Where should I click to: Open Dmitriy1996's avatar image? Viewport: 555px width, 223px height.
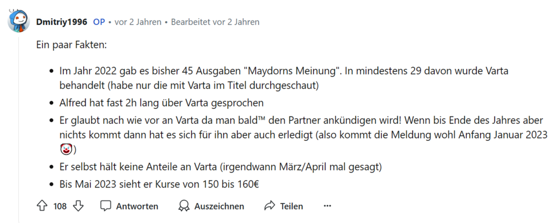(19, 22)
